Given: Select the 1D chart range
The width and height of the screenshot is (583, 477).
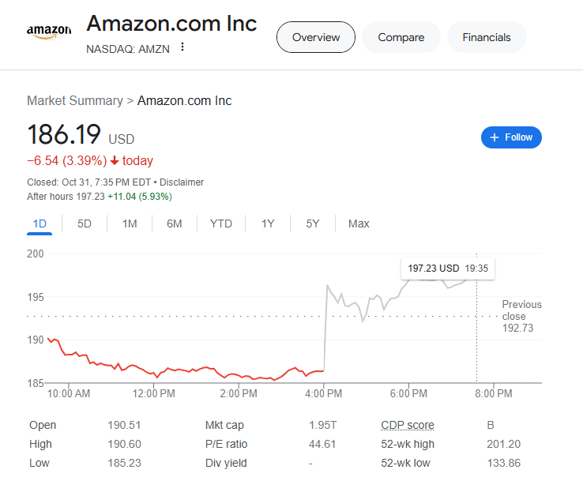Looking at the screenshot, I should pos(39,223).
